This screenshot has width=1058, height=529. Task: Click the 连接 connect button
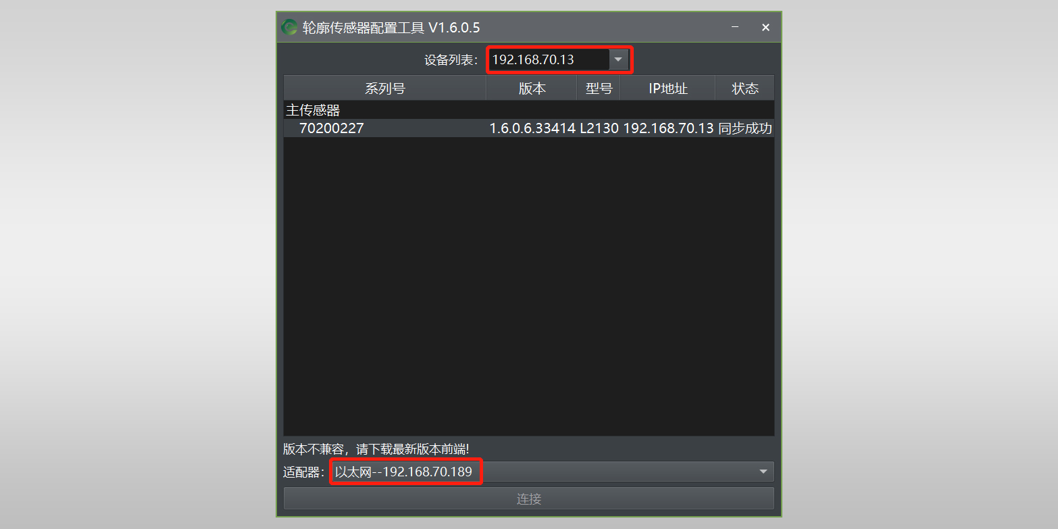[529, 499]
